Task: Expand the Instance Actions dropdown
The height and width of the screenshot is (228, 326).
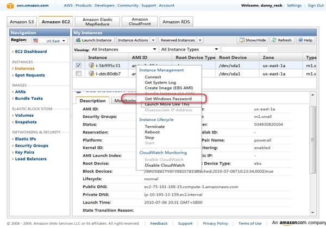Action: point(136,40)
